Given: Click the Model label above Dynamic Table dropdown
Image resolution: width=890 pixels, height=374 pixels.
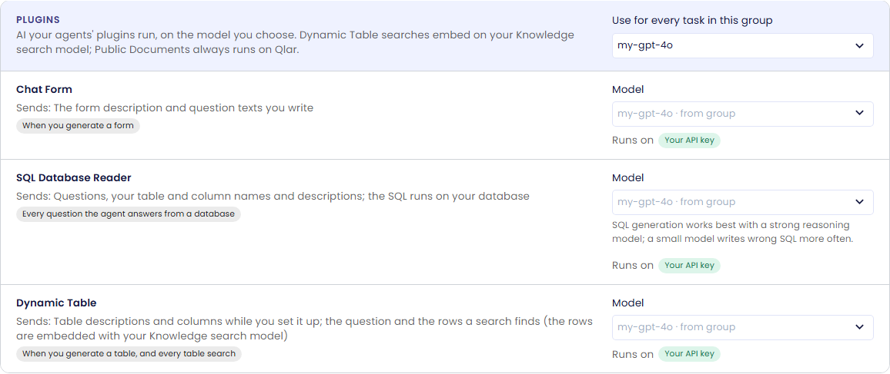Looking at the screenshot, I should pyautogui.click(x=627, y=303).
